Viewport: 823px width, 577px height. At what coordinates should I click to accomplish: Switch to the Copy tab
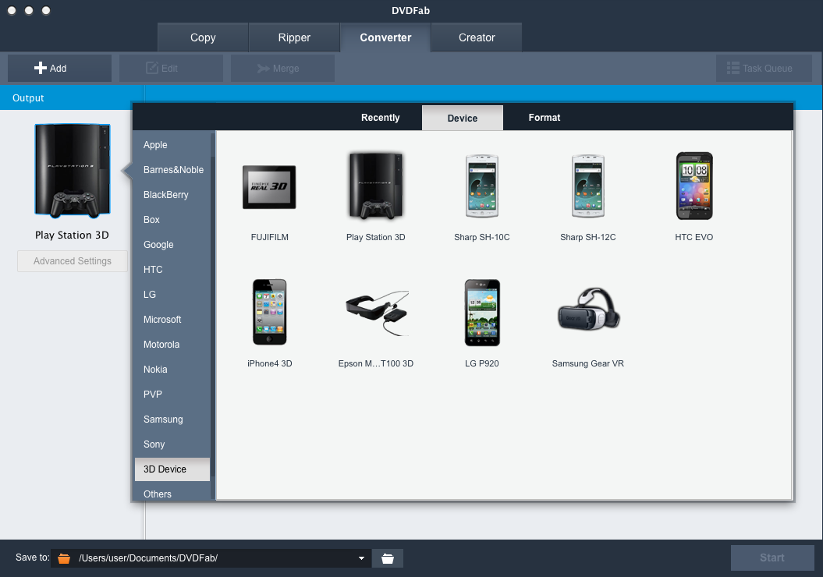pos(203,37)
